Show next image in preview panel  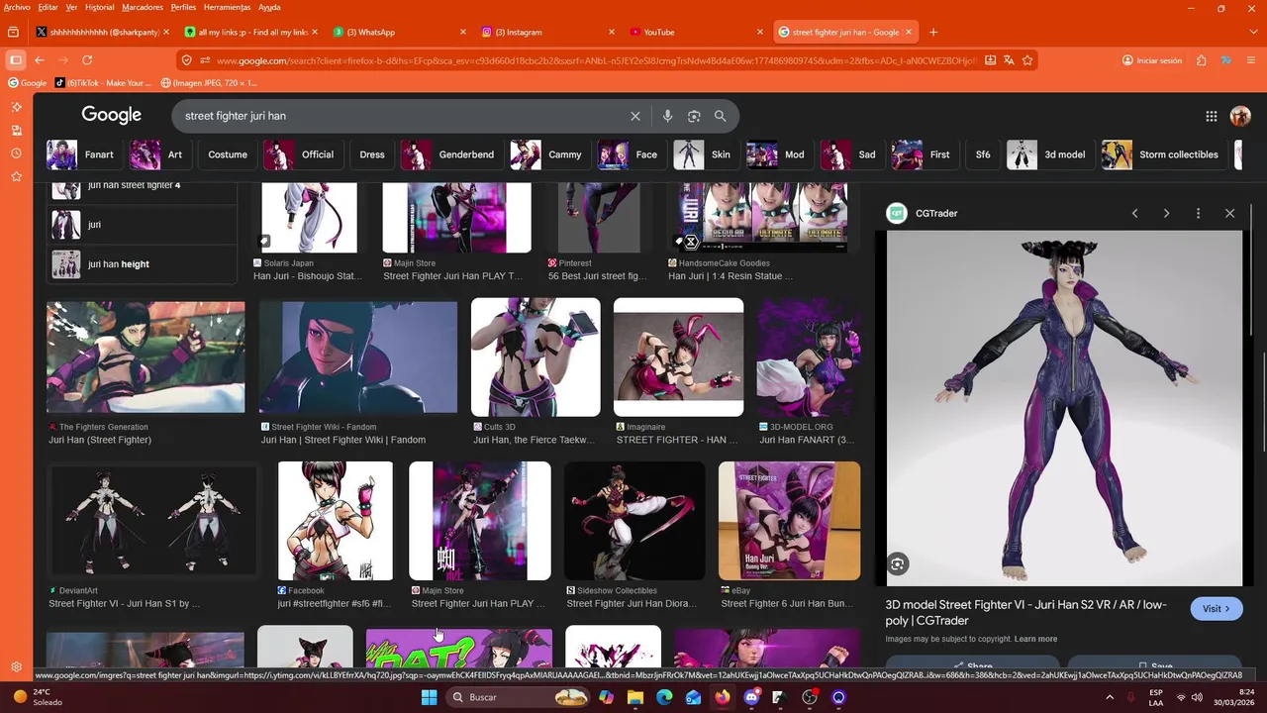1166,213
